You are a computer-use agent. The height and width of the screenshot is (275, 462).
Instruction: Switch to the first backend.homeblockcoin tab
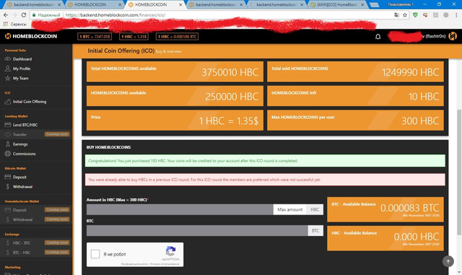point(34,5)
